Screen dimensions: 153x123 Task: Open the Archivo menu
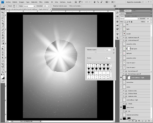[x=8, y=2]
